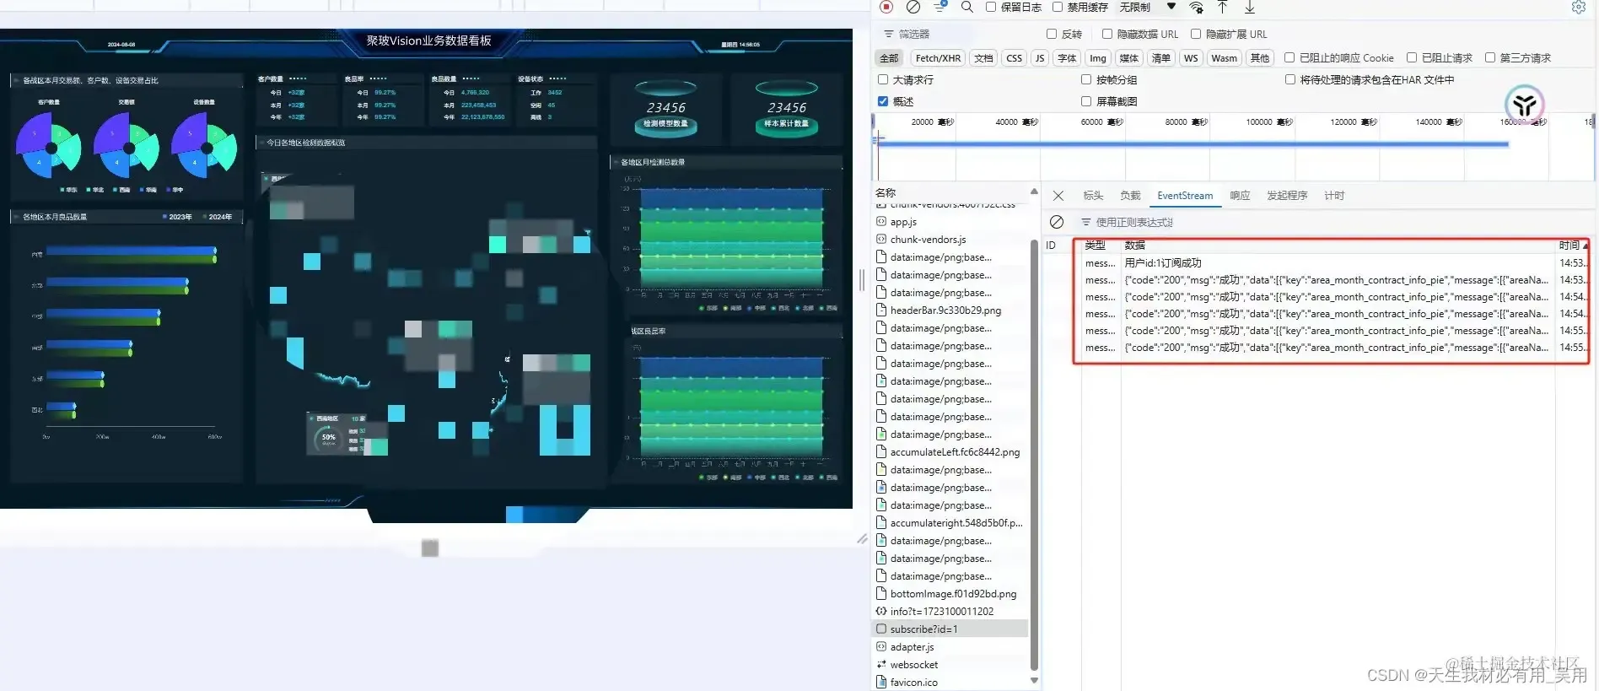Click the blue network overview timeline bar
The image size is (1599, 691).
[x=1193, y=144]
